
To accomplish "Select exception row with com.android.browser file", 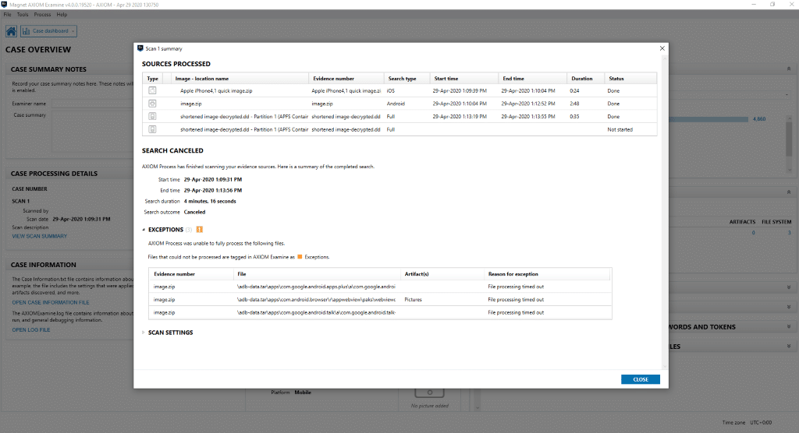I will pyautogui.click(x=380, y=300).
